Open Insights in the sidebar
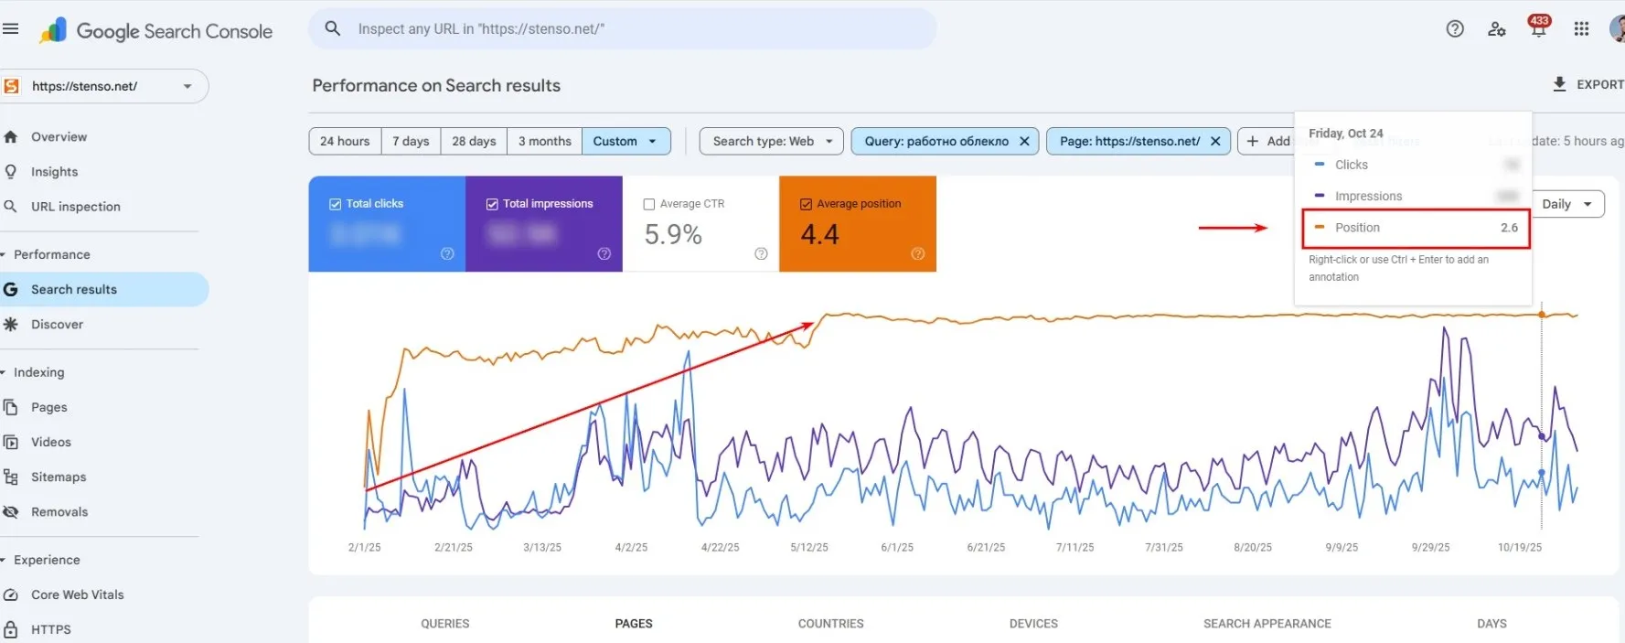 54,171
